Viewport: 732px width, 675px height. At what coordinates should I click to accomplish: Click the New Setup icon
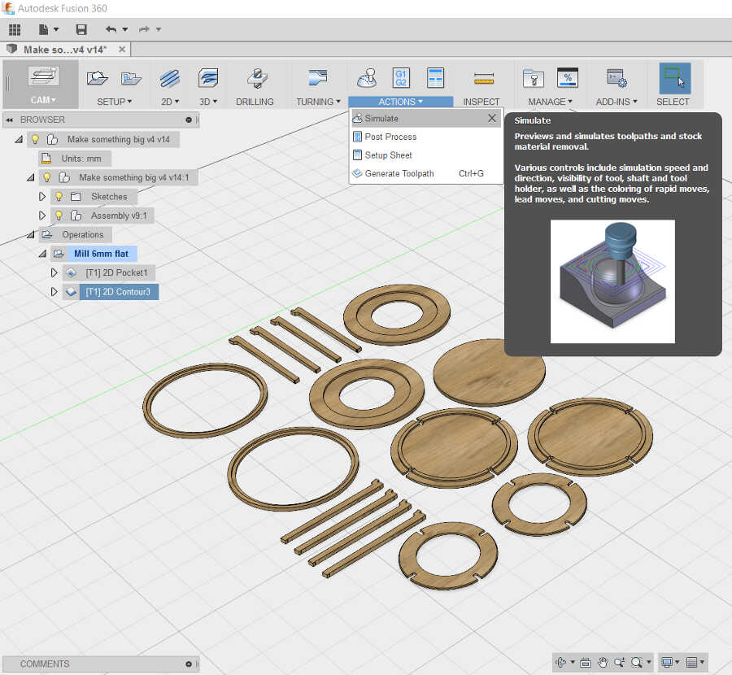coord(97,78)
